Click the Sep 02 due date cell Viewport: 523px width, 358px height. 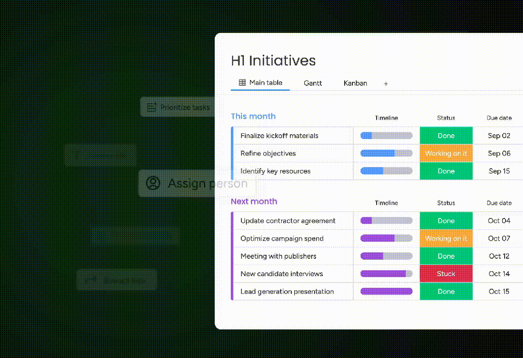(x=499, y=136)
